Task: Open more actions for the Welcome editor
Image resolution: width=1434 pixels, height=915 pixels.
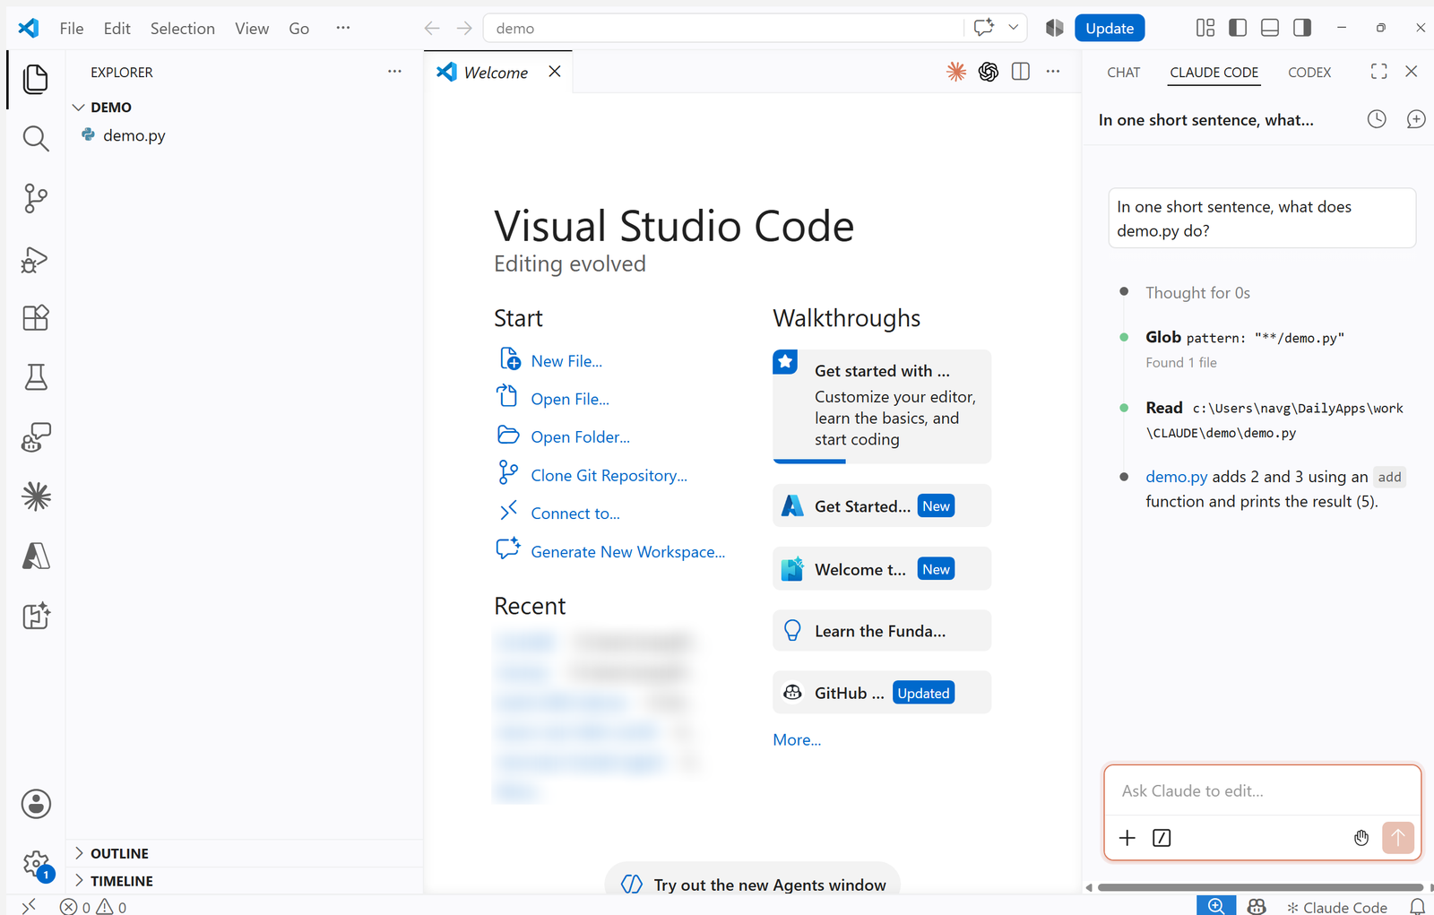Action: pyautogui.click(x=1053, y=72)
